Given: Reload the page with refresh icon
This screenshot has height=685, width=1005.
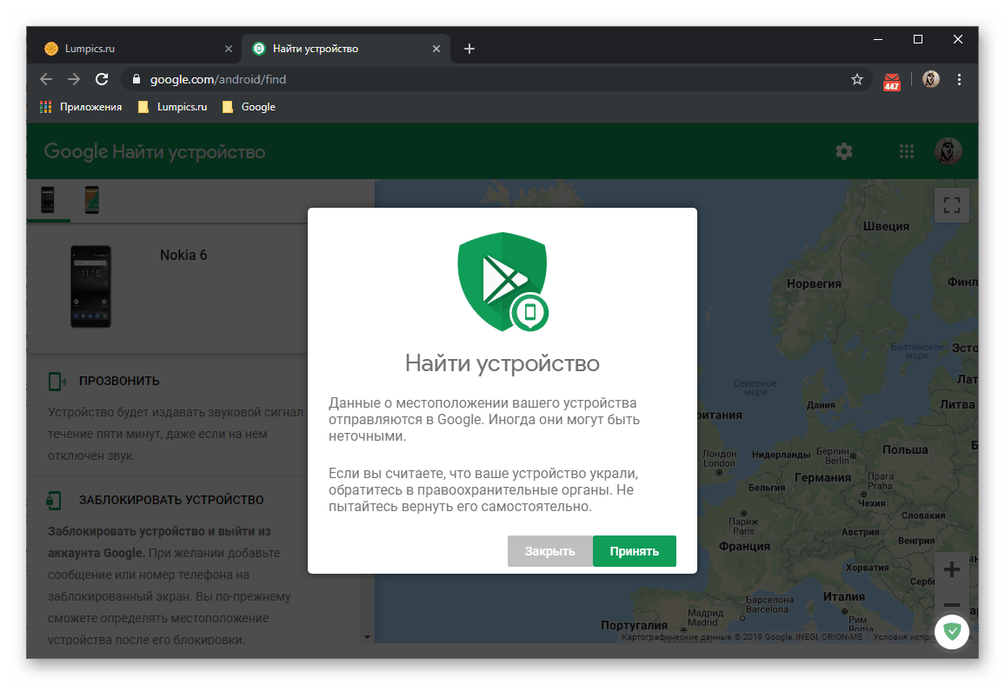Looking at the screenshot, I should click(102, 79).
